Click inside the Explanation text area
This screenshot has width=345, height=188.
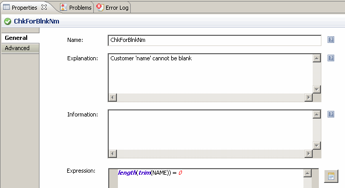coord(211,74)
